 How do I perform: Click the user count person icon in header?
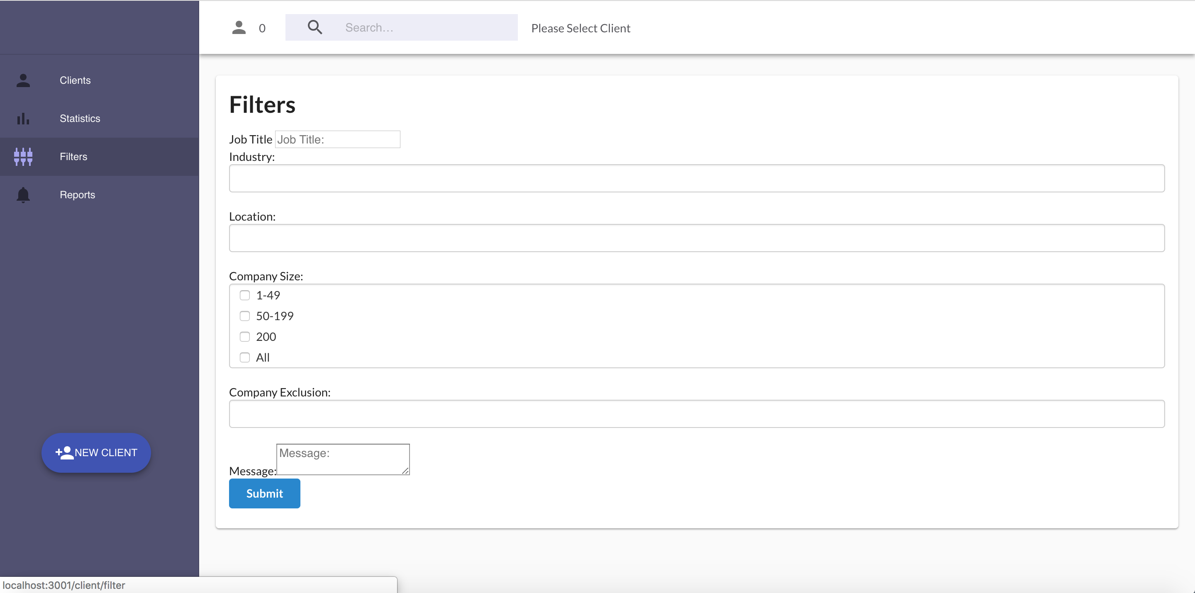(239, 28)
